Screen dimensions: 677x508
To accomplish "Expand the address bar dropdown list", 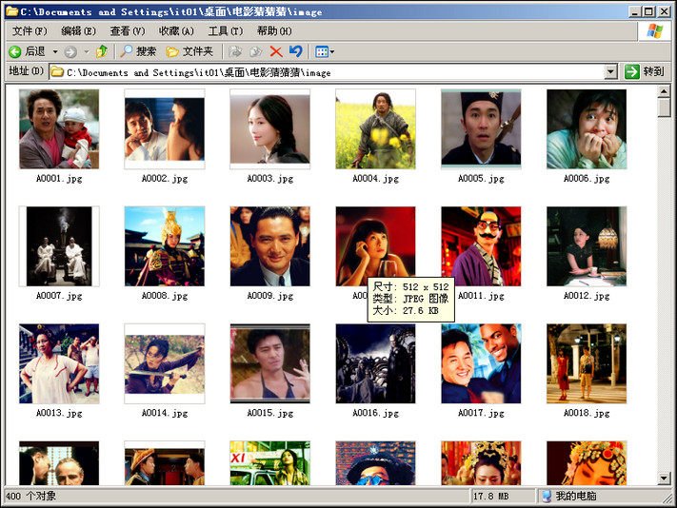I will click(x=610, y=72).
